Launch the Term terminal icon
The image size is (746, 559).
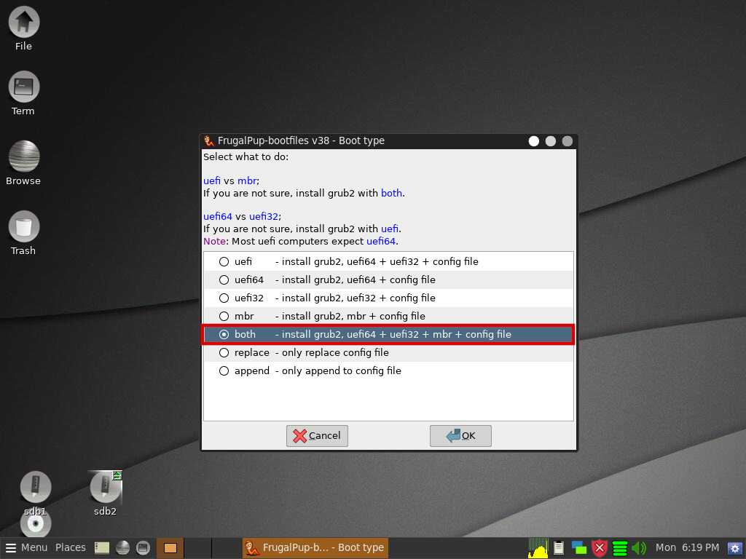click(x=23, y=87)
